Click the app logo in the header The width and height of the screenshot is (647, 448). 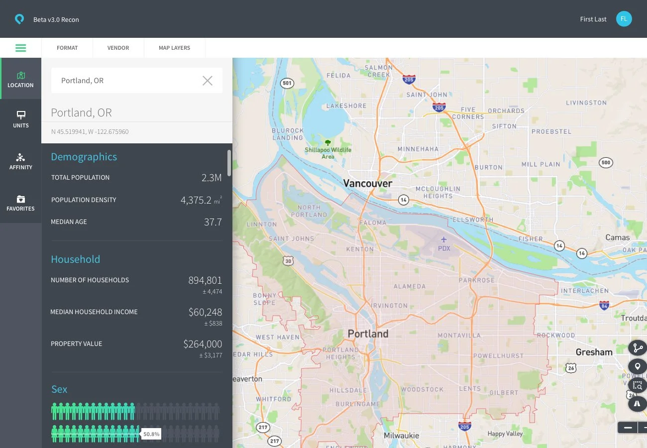19,19
